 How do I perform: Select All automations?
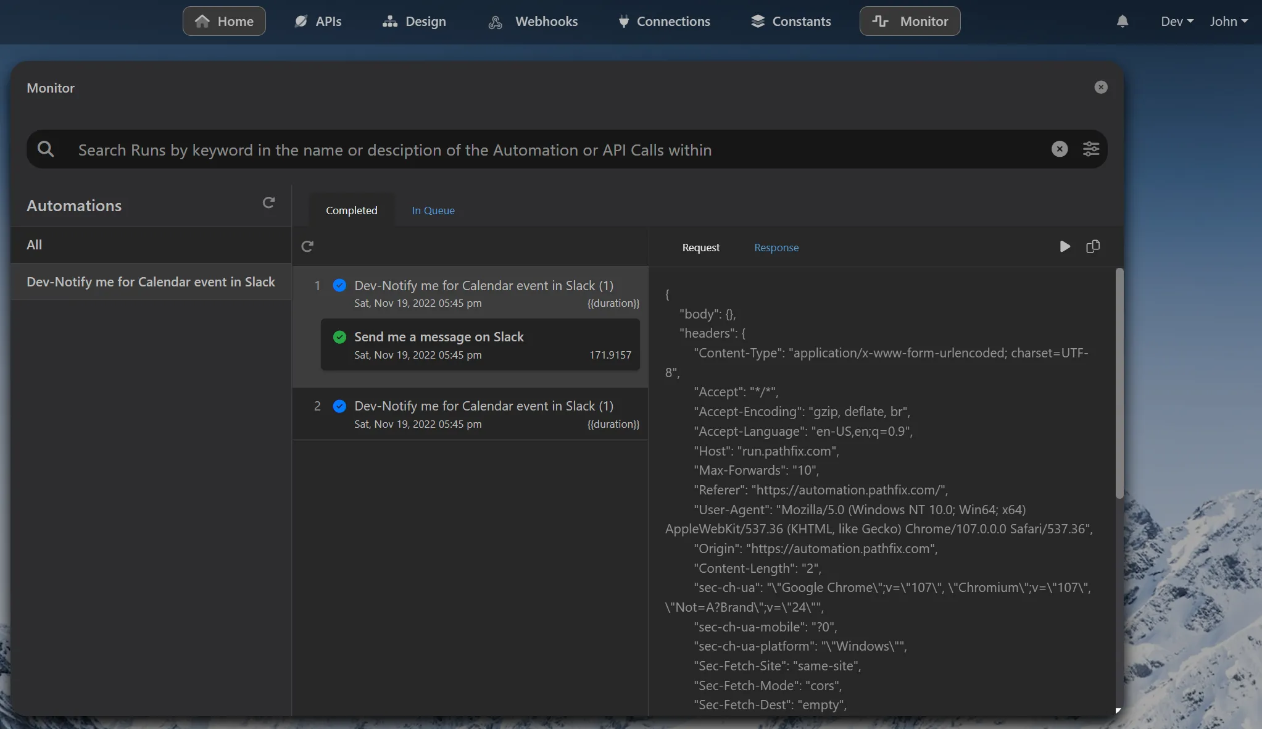[151, 244]
